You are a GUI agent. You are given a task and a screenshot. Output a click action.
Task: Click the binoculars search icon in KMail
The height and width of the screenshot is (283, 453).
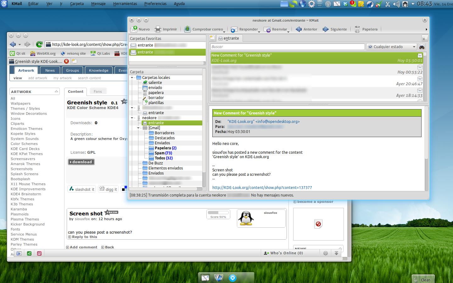(422, 47)
